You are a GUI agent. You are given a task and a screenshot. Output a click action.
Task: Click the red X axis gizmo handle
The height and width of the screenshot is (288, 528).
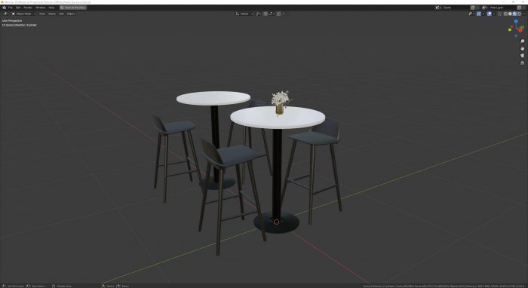pyautogui.click(x=521, y=30)
